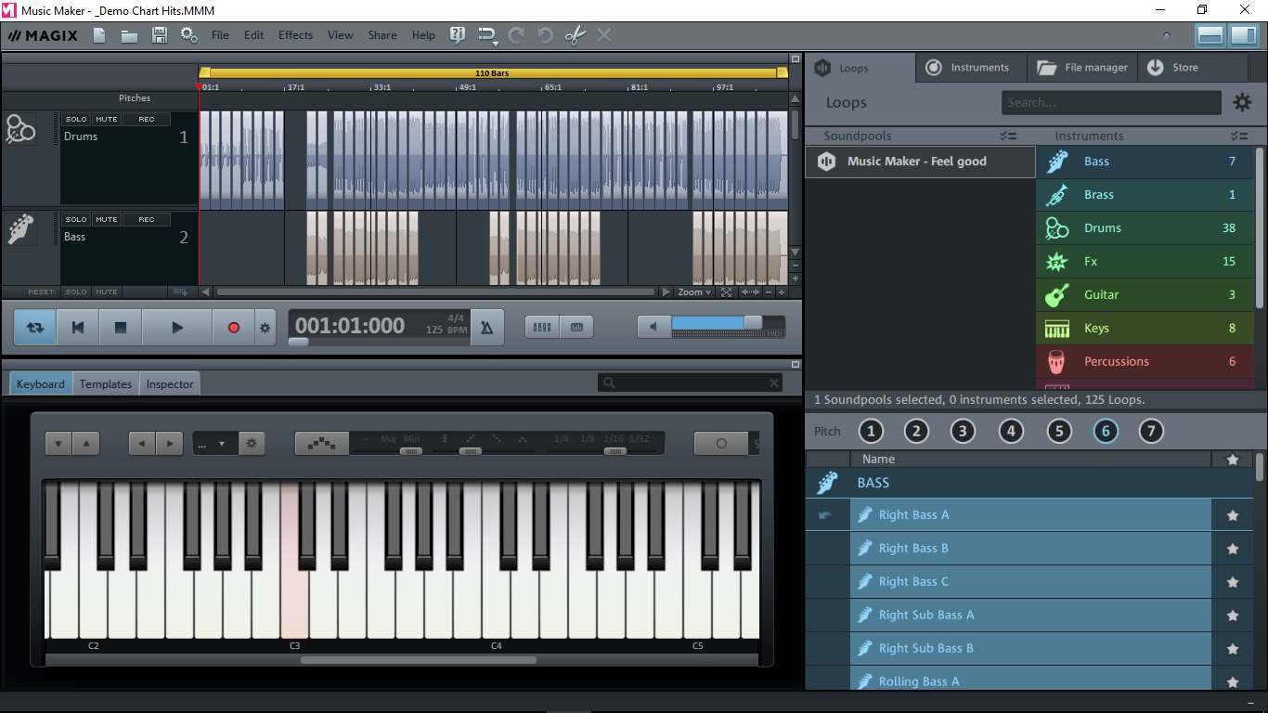This screenshot has width=1268, height=713.
Task: Save the project with the floppy disk icon
Action: (159, 35)
